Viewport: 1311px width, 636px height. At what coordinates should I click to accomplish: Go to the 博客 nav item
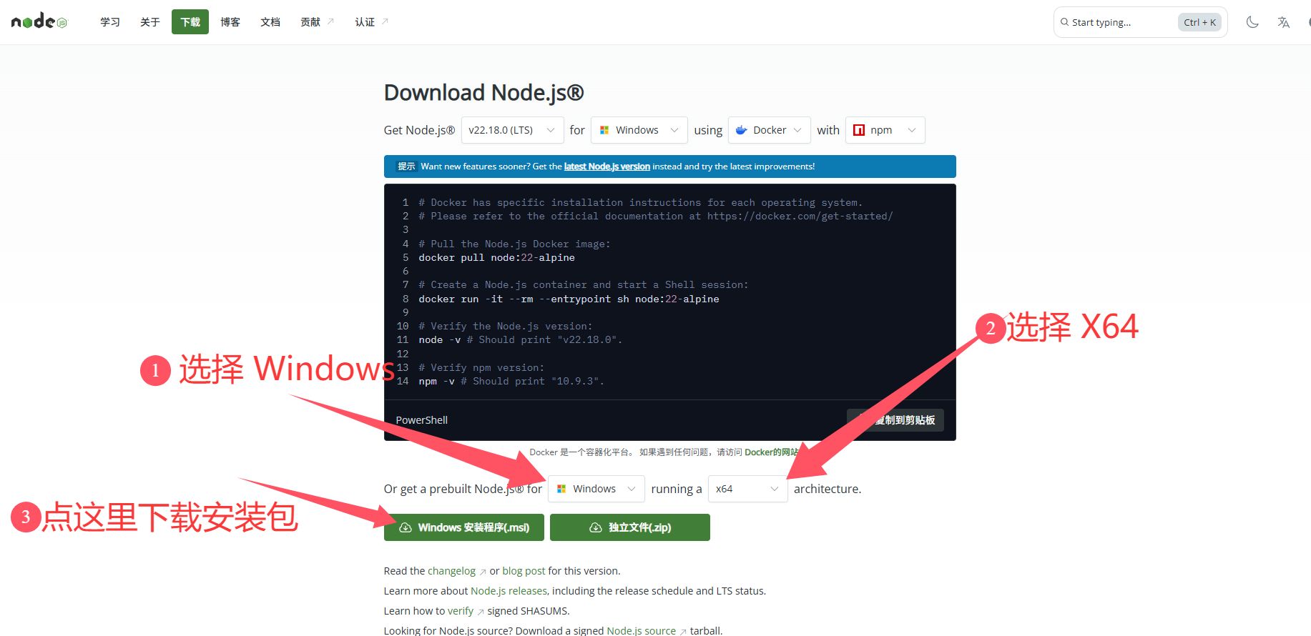coord(230,22)
